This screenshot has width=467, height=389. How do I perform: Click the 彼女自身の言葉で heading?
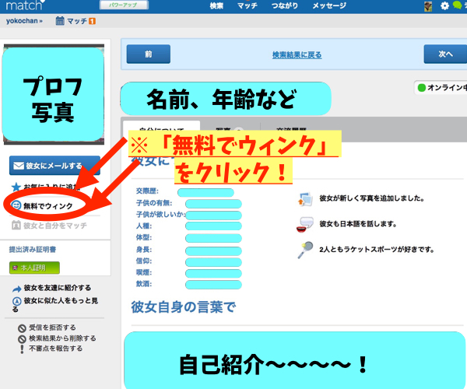click(184, 307)
